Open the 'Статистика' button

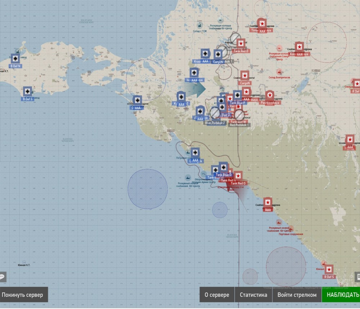coord(253,295)
